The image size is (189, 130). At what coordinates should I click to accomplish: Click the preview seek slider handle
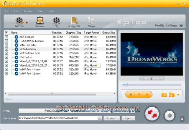click(126, 85)
